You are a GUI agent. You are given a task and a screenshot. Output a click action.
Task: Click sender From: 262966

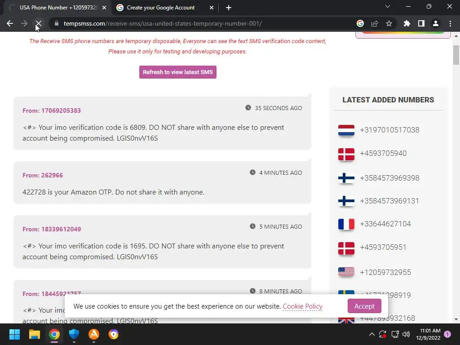43,175
